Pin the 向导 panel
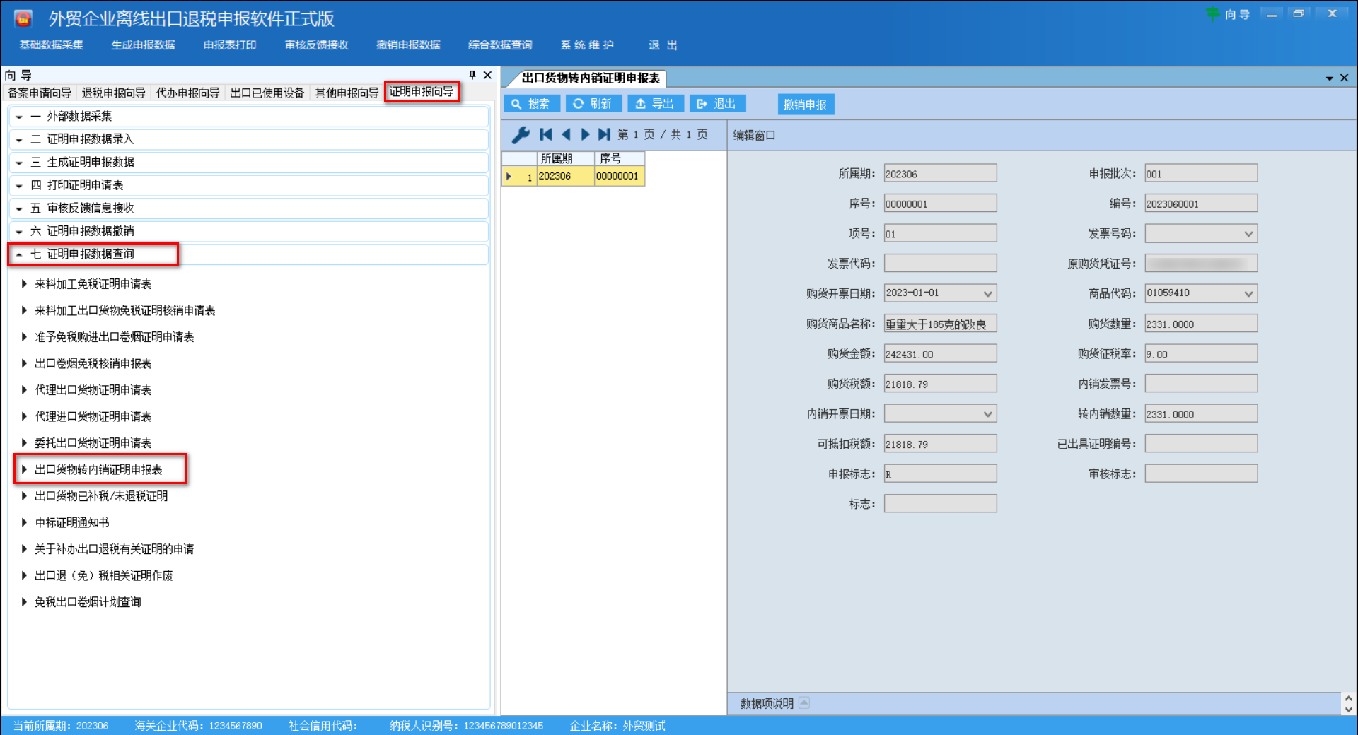The width and height of the screenshot is (1358, 735). pos(472,75)
